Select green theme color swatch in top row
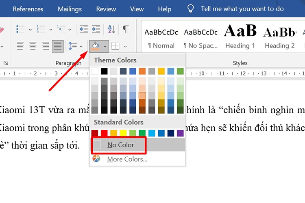This screenshot has width=305, height=203. coord(180,71)
